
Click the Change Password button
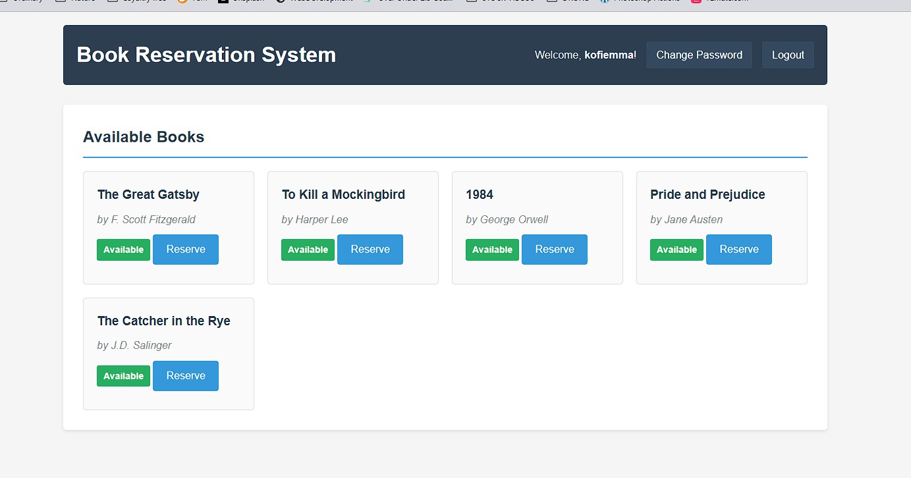[699, 55]
